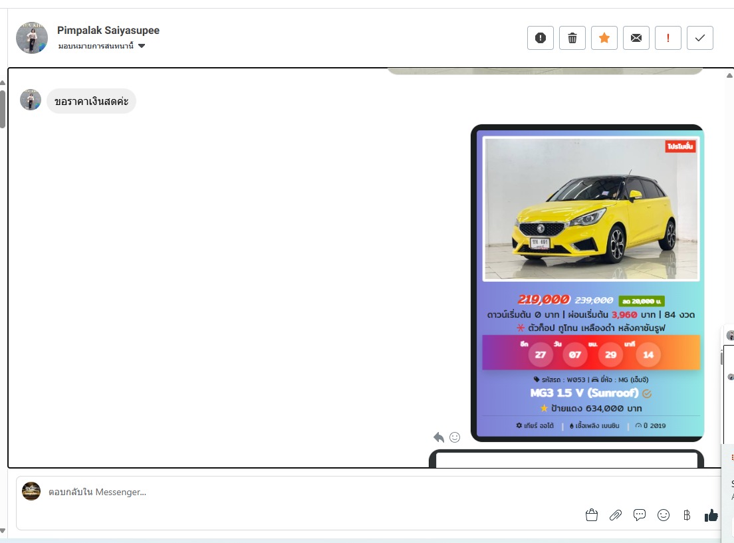The height and width of the screenshot is (543, 734).
Task: Open saved replies speech bubble icon
Action: click(x=639, y=515)
